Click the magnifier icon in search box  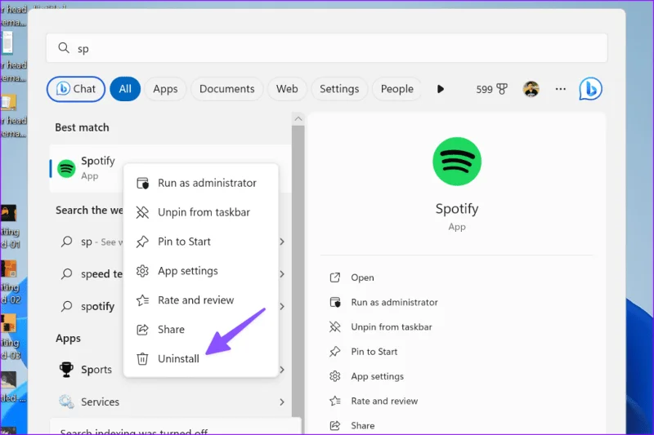(x=64, y=48)
